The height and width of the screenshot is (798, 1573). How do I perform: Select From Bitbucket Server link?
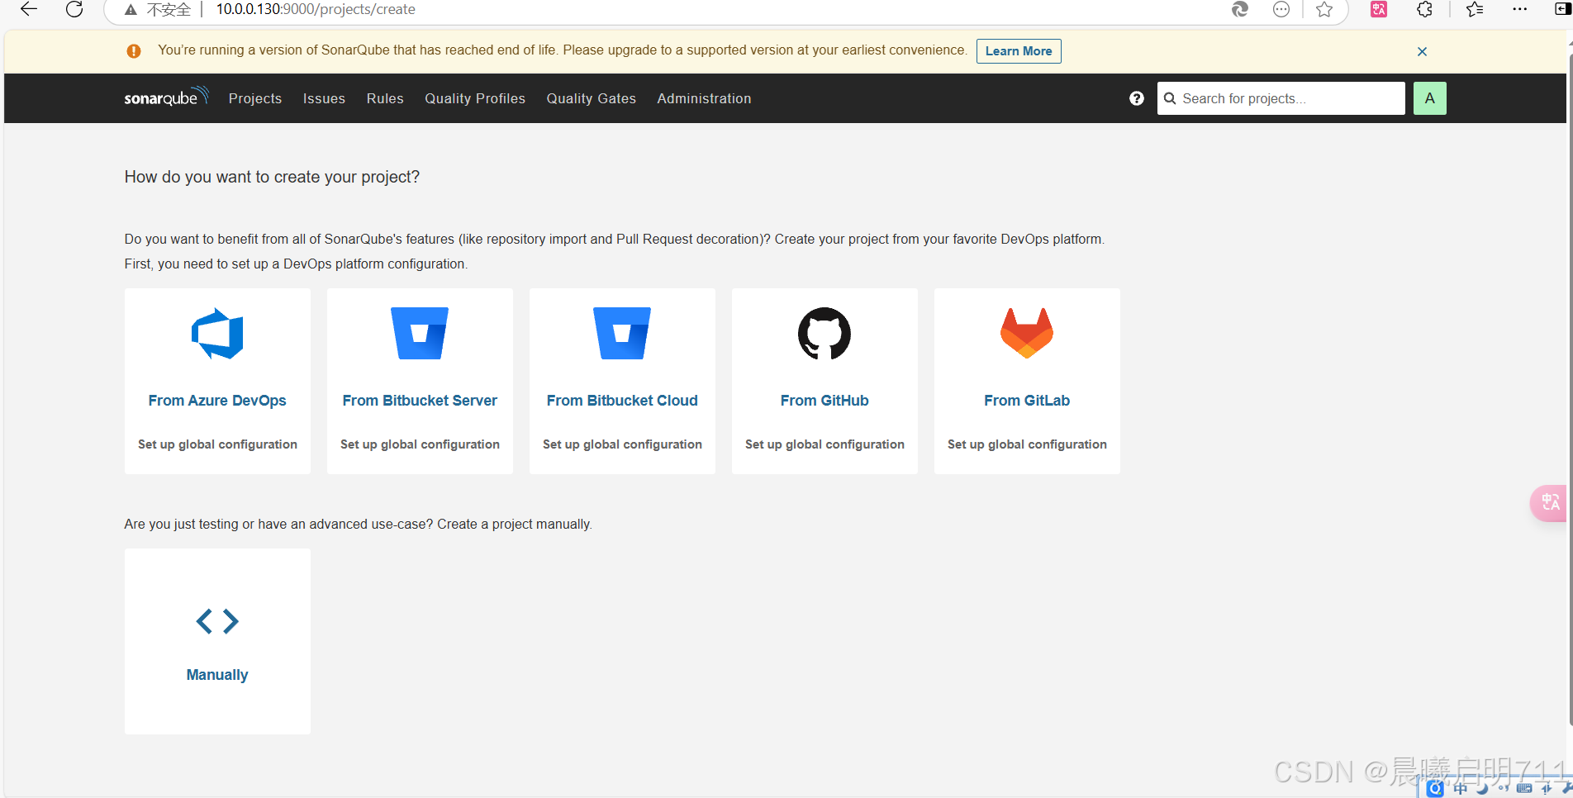pyautogui.click(x=420, y=401)
